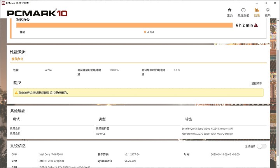Click the 6 h 2 min result text
Screen dimensions: 280x168
tap(244, 25)
